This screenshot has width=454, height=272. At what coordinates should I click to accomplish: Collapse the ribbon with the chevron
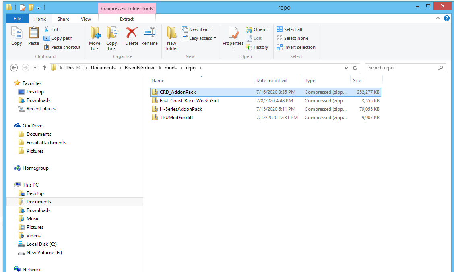click(438, 18)
